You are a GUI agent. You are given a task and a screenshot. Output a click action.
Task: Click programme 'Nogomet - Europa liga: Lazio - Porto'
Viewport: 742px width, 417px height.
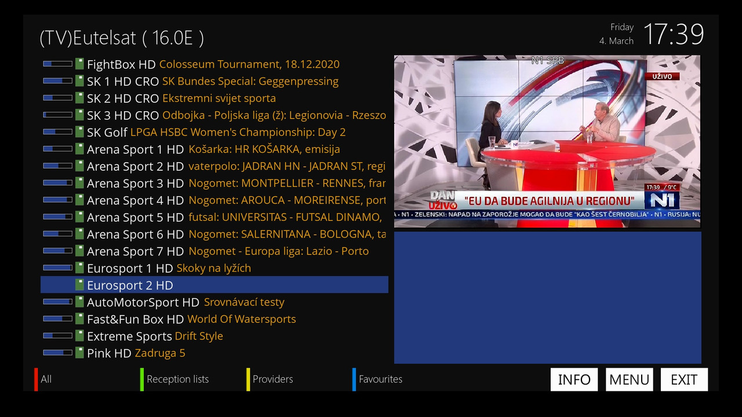pos(279,251)
